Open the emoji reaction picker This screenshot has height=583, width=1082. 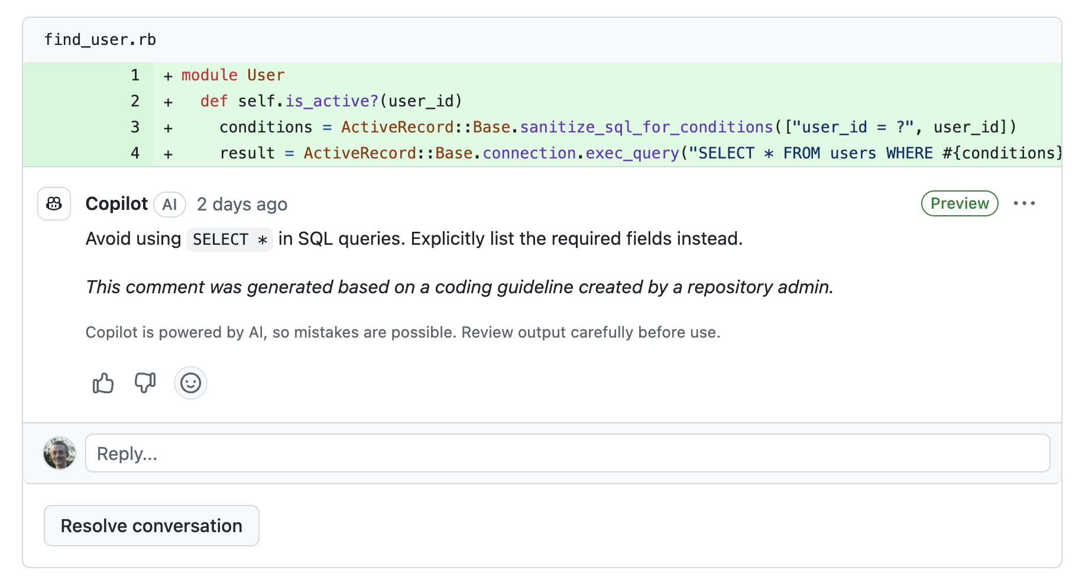click(190, 383)
